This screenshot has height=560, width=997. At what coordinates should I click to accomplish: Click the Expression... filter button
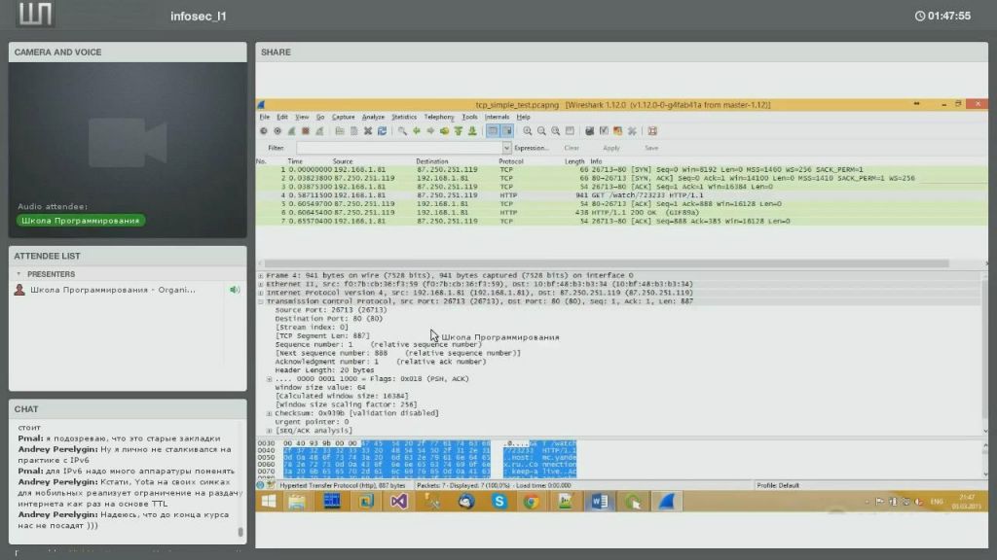pos(531,148)
